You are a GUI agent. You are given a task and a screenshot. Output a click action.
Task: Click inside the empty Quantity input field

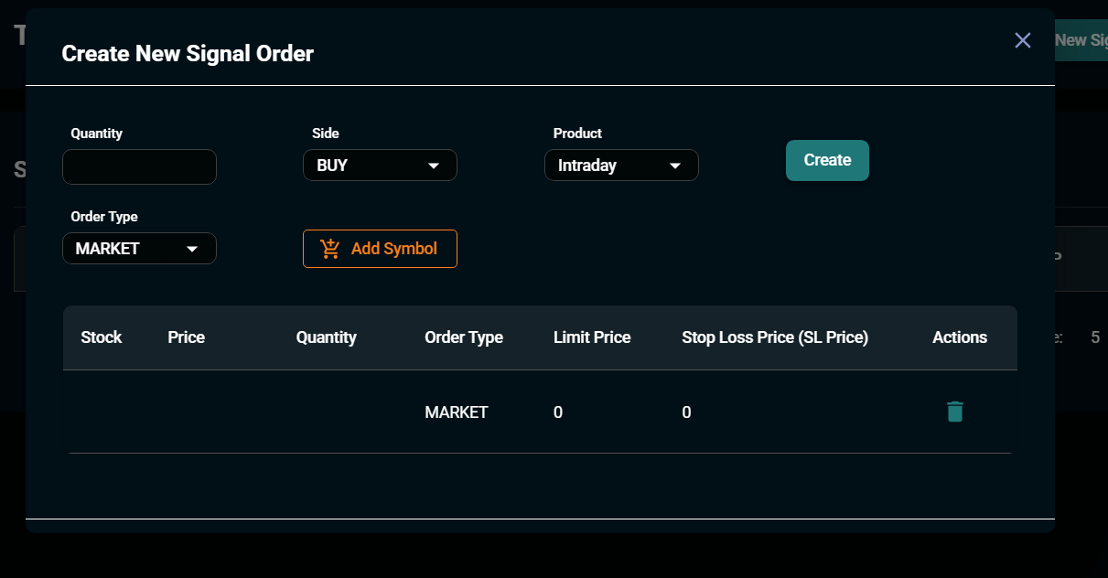click(x=139, y=166)
